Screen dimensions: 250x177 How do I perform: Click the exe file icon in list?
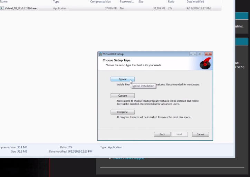pyautogui.click(x=2, y=8)
